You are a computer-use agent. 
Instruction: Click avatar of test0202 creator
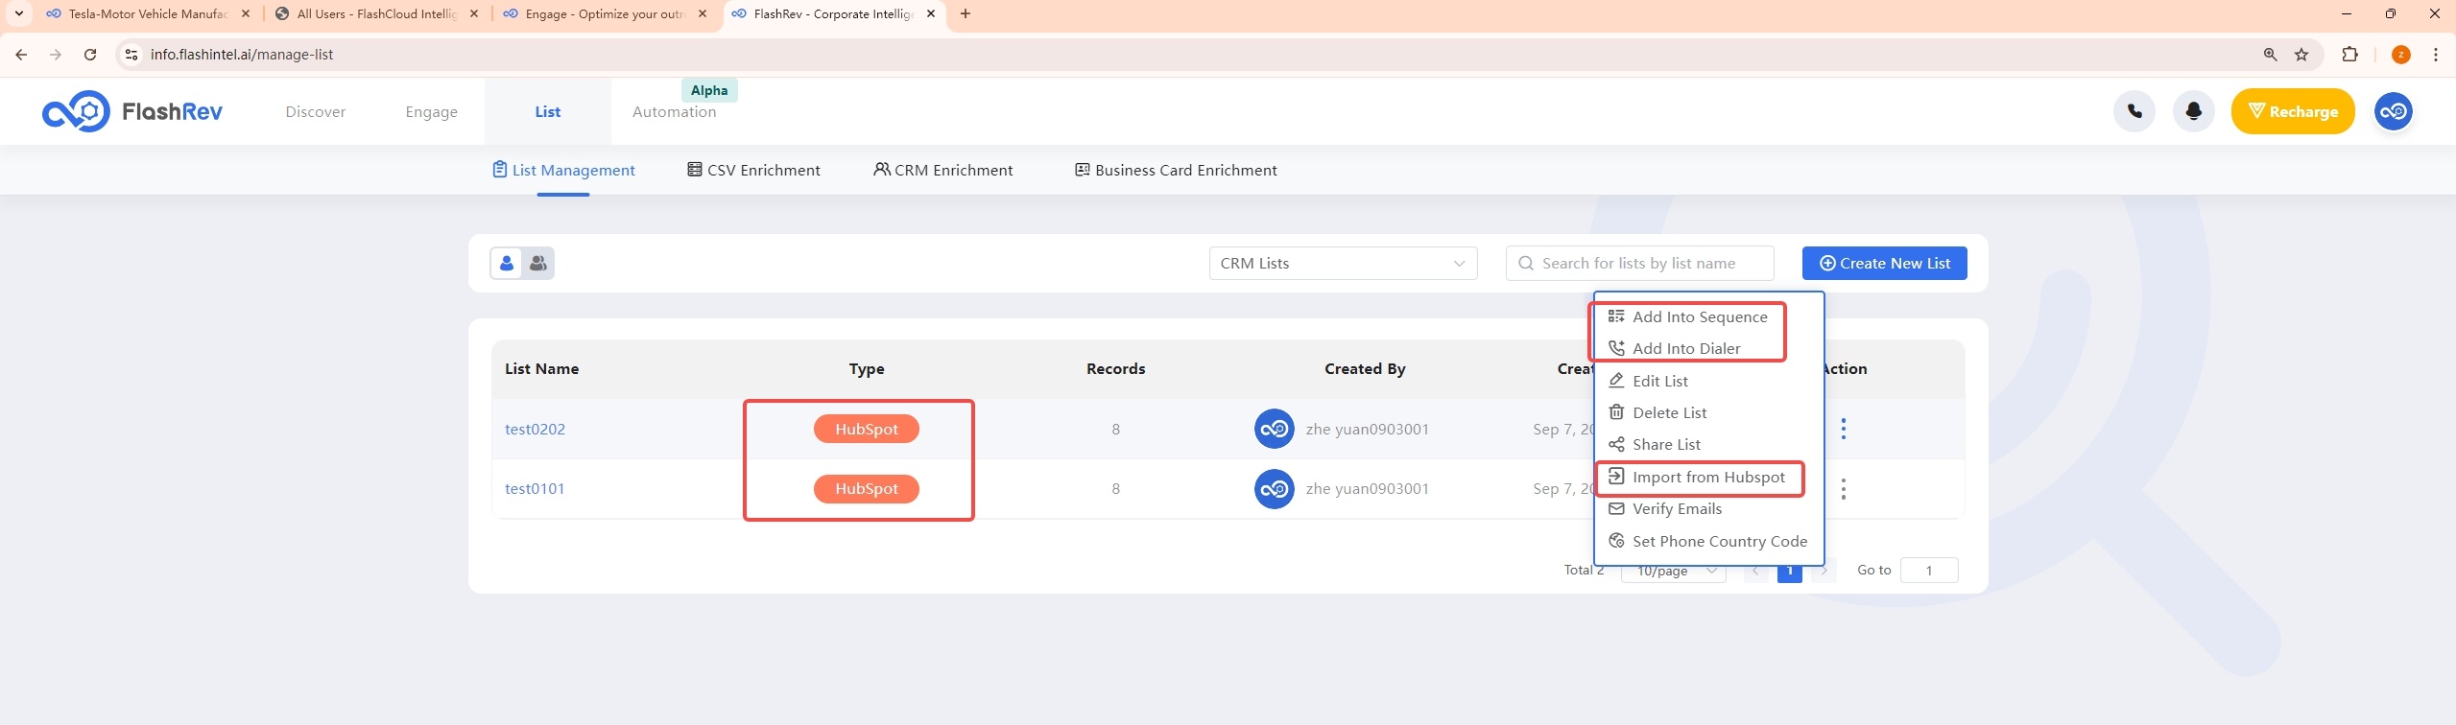(x=1275, y=429)
